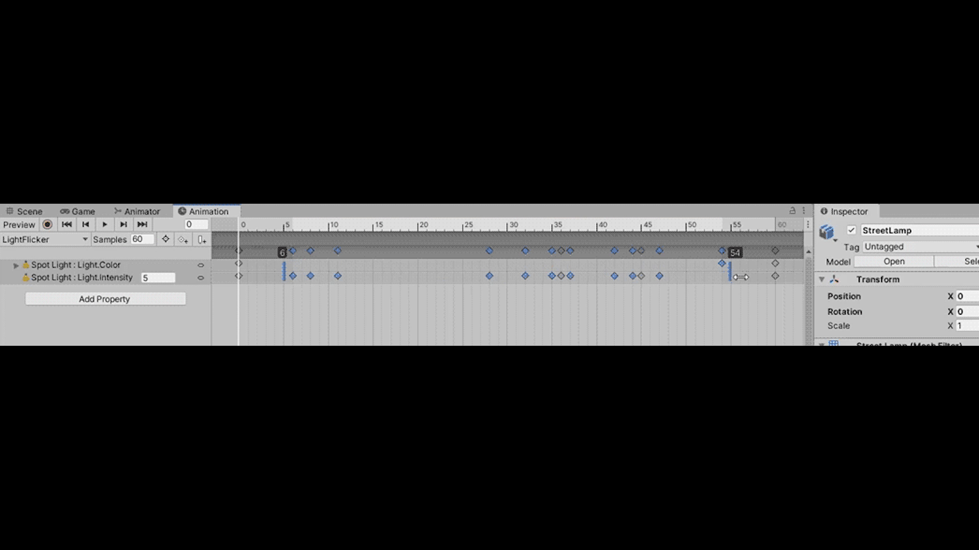Image resolution: width=979 pixels, height=550 pixels.
Task: Click the go to first frame icon
Action: tap(67, 224)
